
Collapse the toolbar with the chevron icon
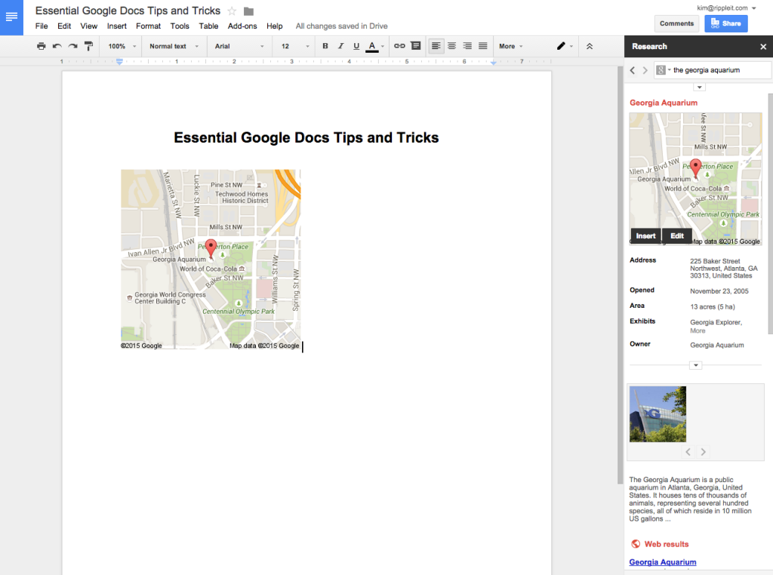point(590,46)
